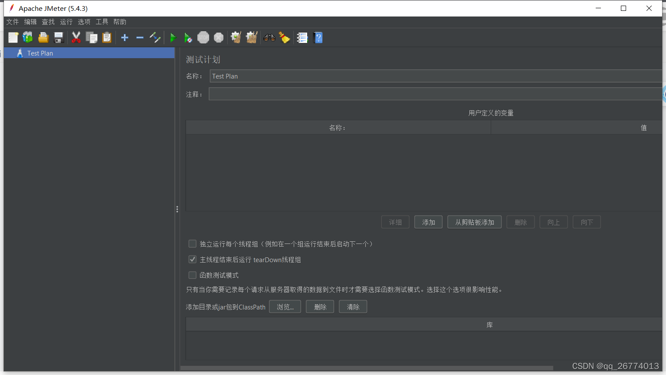Click the 详细 button
Image resolution: width=666 pixels, height=375 pixels.
click(395, 222)
